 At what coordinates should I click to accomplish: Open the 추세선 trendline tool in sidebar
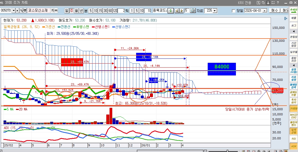[x=293, y=11]
